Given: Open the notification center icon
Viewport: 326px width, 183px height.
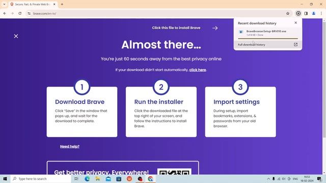Looking at the screenshot, I should click(319, 178).
